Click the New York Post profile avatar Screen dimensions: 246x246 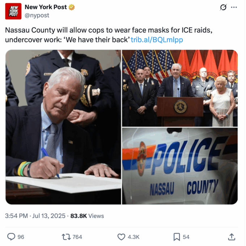tap(13, 11)
